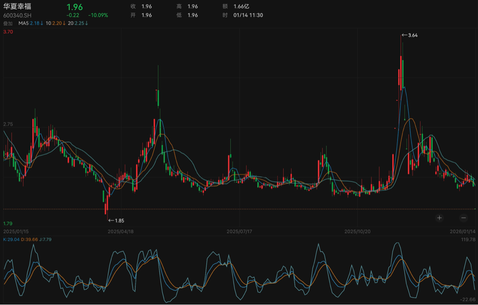Click the 2025/10/20 date axis label

click(x=358, y=232)
